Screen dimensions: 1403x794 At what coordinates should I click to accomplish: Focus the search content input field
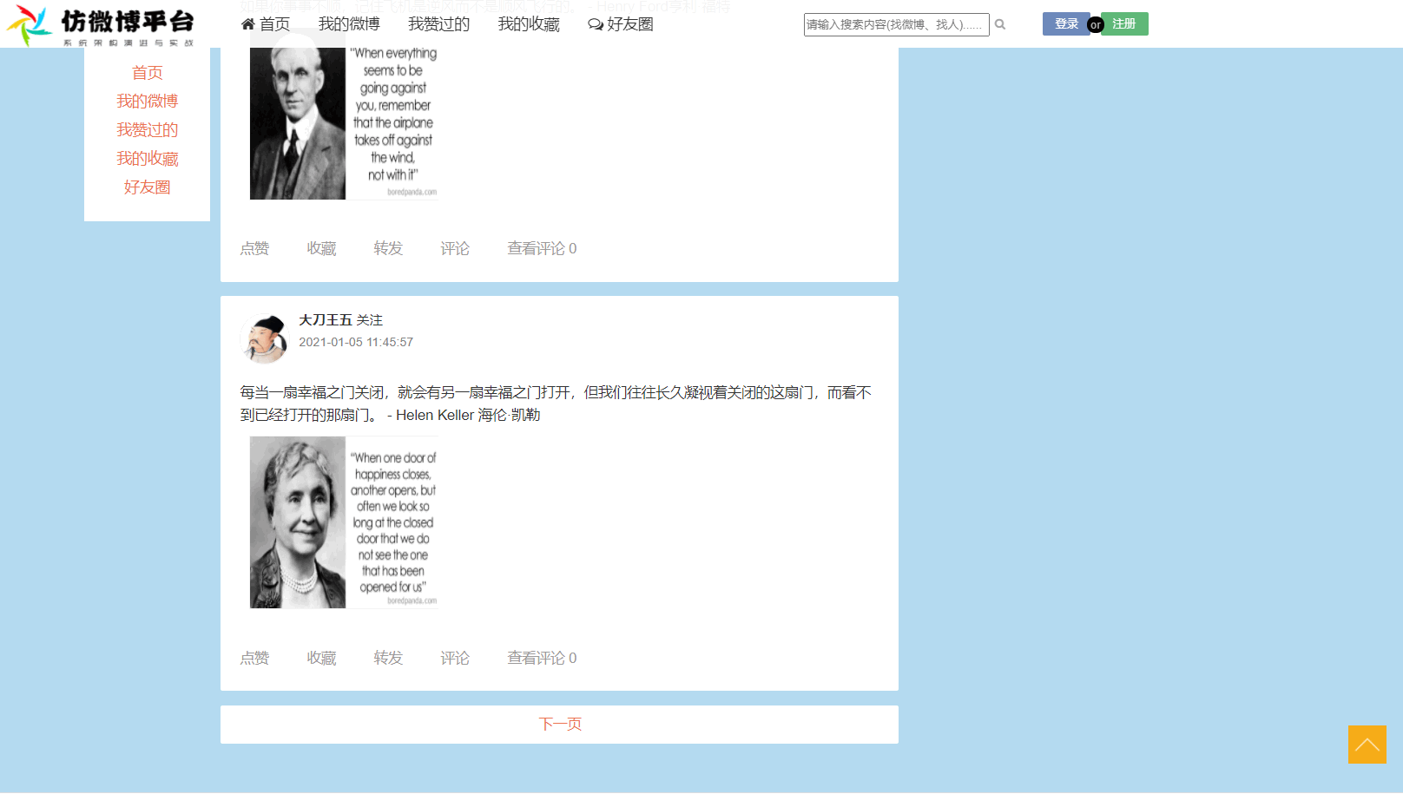(896, 24)
